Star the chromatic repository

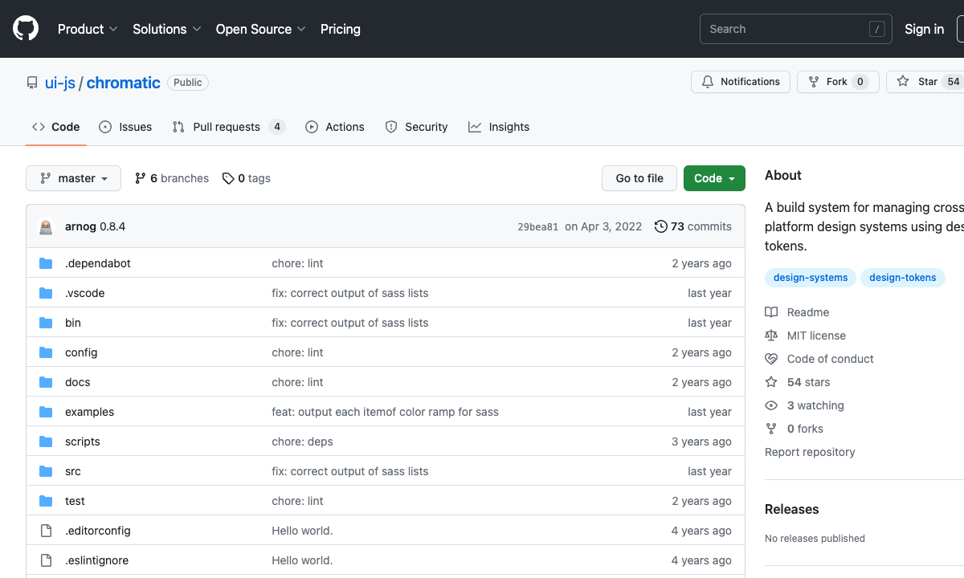point(918,82)
